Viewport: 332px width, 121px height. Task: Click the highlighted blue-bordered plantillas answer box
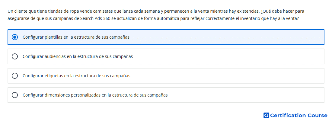coord(166,37)
